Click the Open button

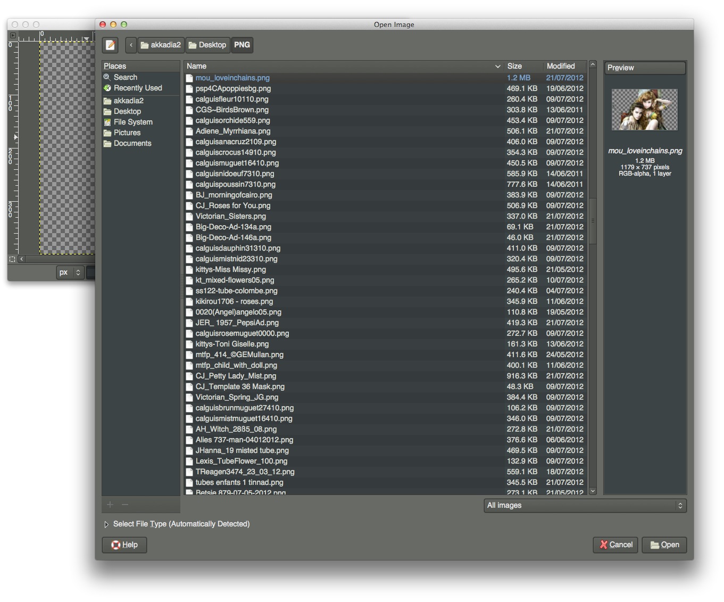pyautogui.click(x=664, y=545)
